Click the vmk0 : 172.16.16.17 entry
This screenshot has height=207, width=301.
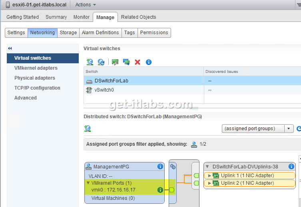113,190
